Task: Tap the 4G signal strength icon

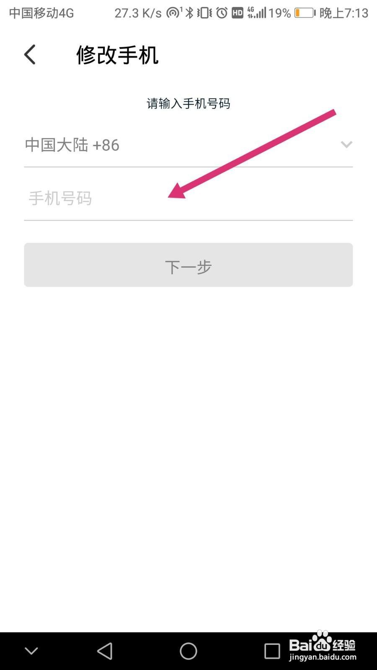Action: point(257,13)
